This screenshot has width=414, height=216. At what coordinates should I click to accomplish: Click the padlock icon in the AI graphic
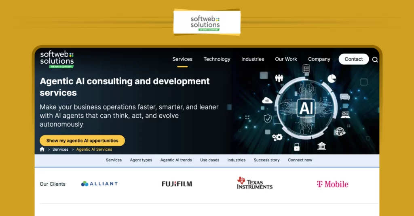[297, 147]
